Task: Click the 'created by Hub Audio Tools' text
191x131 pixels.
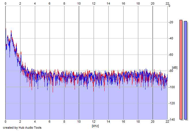Action: point(22,128)
